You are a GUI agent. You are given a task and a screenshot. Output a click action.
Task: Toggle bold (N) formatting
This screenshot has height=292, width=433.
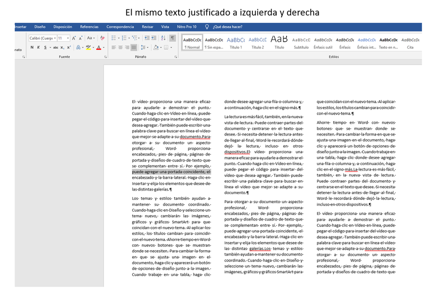pyautogui.click(x=32, y=47)
